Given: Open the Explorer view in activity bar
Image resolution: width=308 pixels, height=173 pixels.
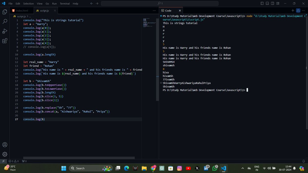Looking at the screenshot, I should click(5, 12).
